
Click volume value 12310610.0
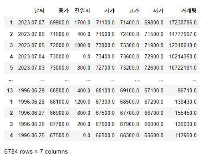[183, 45]
